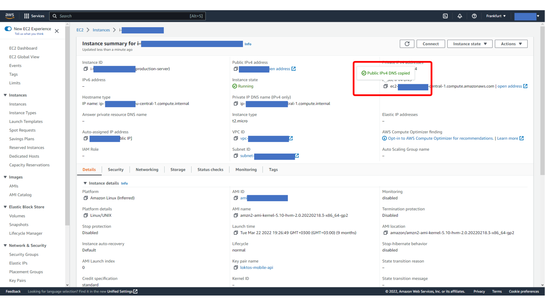Image resolution: width=545 pixels, height=306 pixels.
Task: Toggle the New EC2 Experience switch
Action: 8,29
